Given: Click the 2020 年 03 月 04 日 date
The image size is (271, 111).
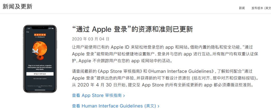Looking at the screenshot, I should 91,39.
